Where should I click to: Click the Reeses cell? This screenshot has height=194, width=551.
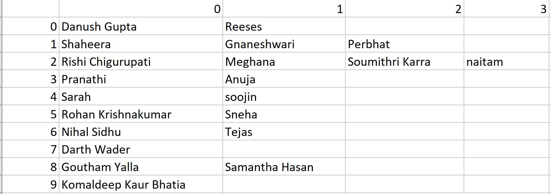284,26
